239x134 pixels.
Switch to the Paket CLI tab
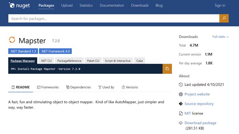(93, 61)
